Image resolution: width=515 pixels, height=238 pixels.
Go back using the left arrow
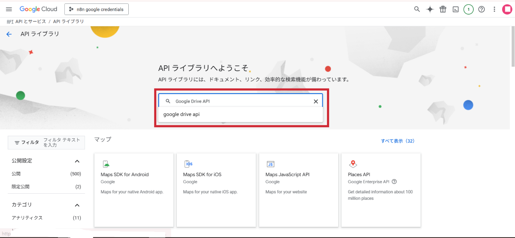click(x=9, y=34)
